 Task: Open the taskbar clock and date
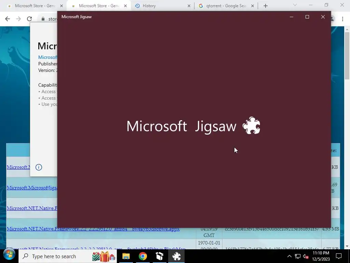pos(321,256)
